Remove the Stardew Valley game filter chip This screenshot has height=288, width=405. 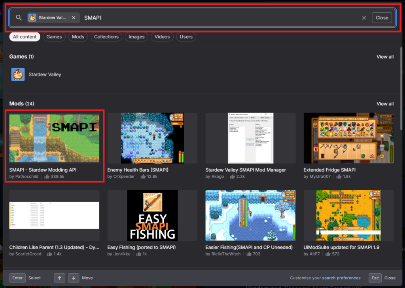click(x=74, y=18)
